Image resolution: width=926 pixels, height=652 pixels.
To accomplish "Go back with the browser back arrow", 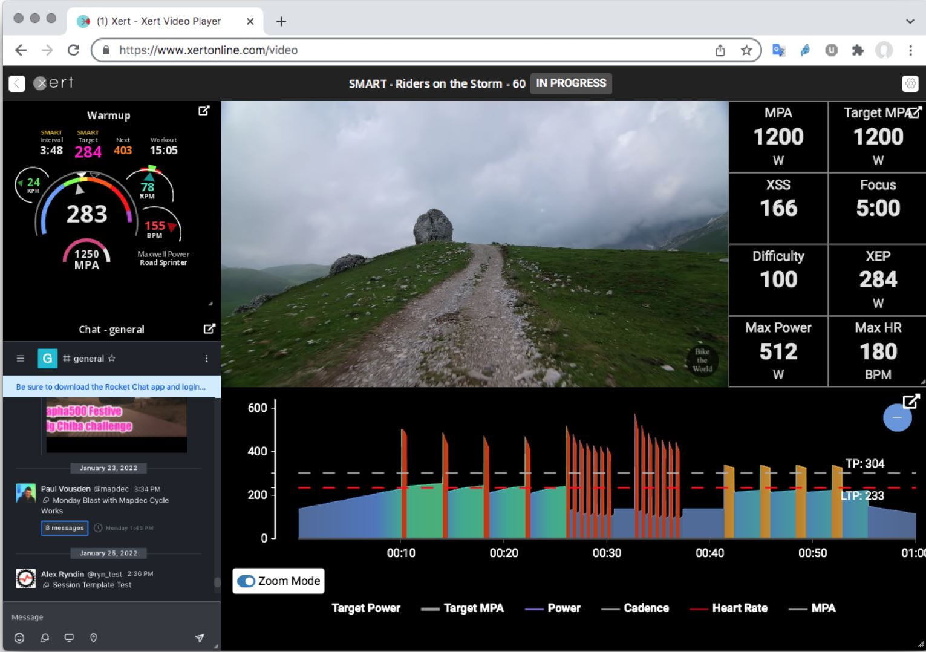I will [21, 50].
